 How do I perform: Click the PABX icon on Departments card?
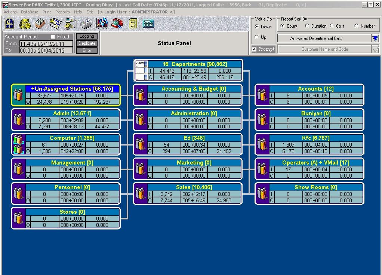(x=141, y=71)
